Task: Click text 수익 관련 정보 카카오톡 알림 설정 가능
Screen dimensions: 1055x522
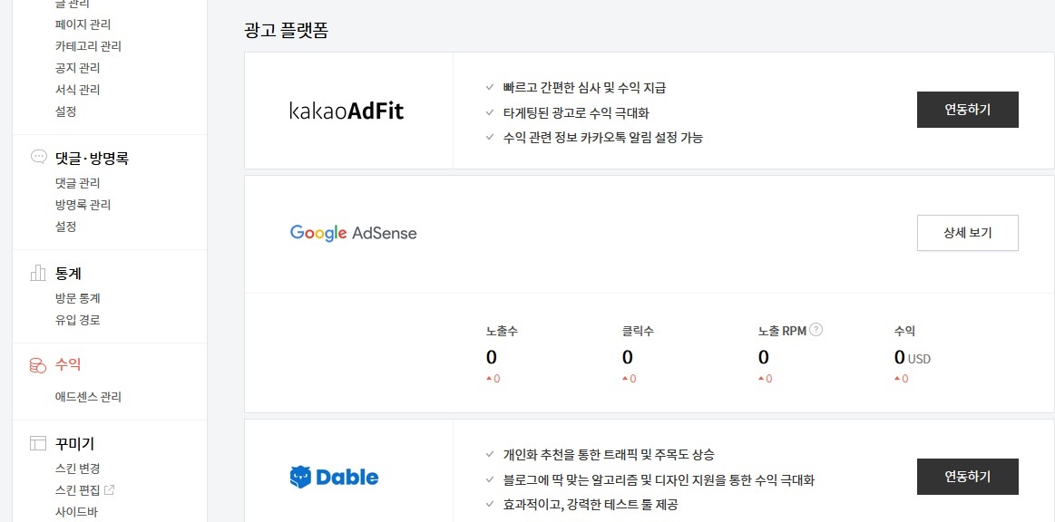Action: pos(603,138)
